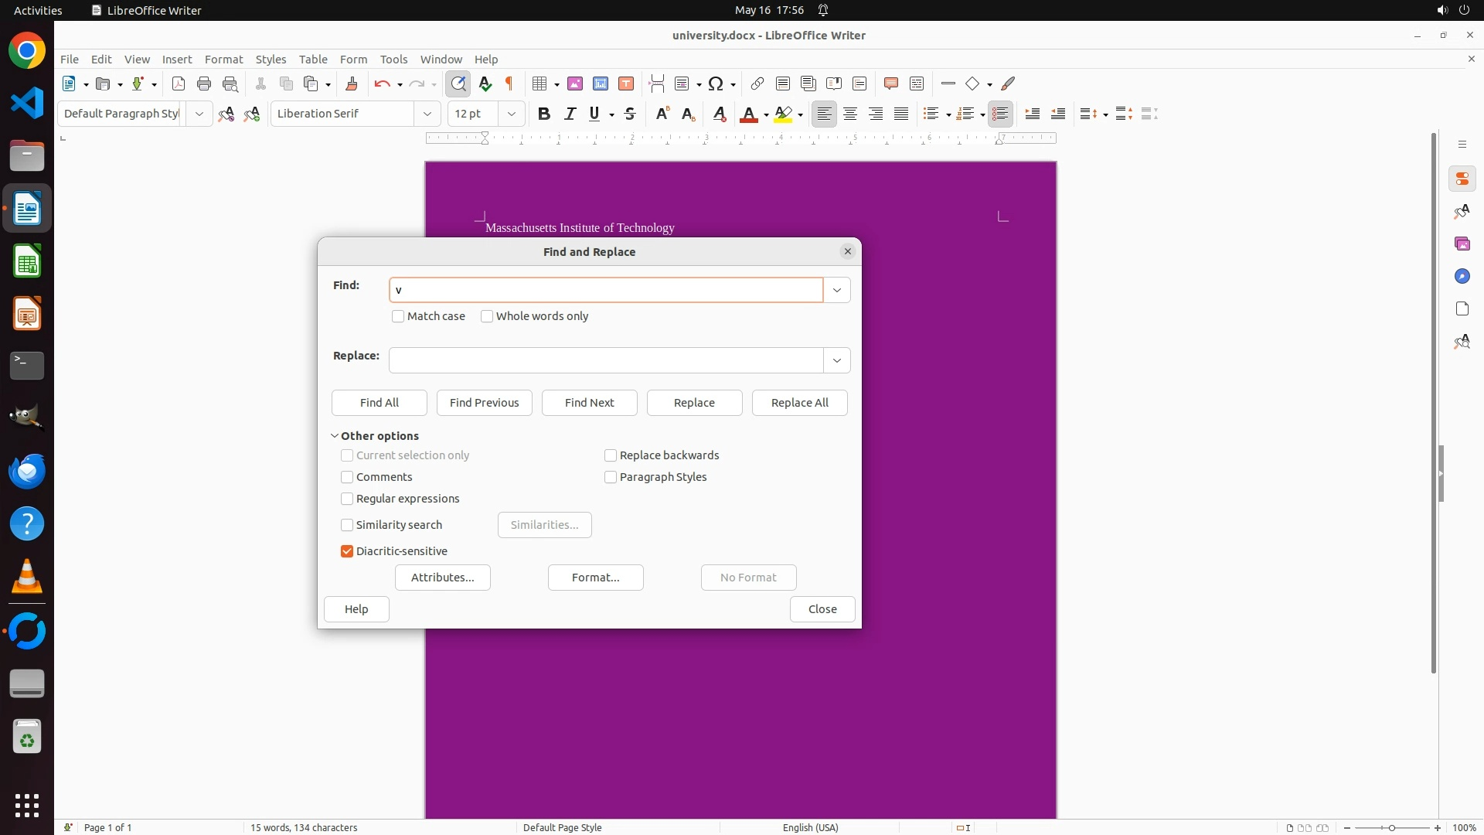The image size is (1484, 835).
Task: Uncheck the Diacritic-sensitive checkbox
Action: tap(347, 551)
